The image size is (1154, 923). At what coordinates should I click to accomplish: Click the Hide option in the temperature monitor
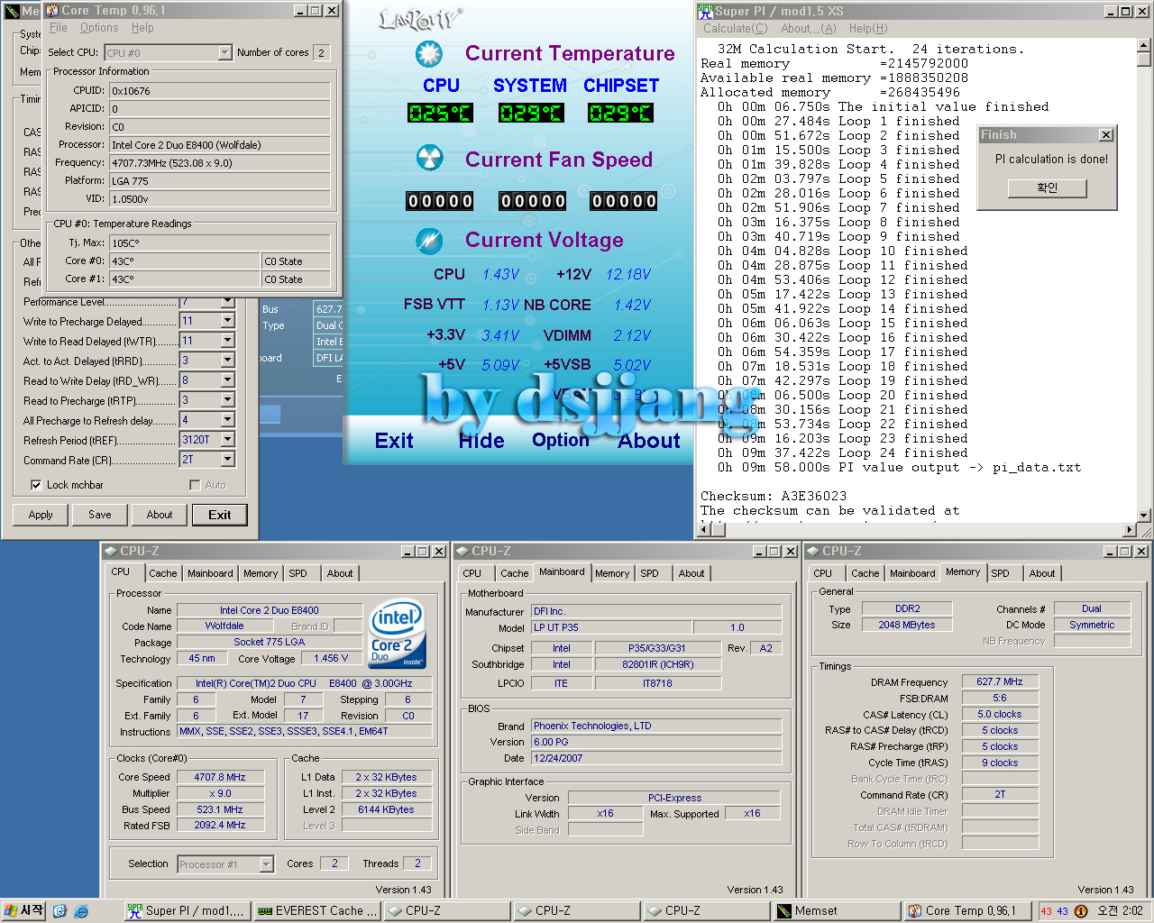(481, 441)
